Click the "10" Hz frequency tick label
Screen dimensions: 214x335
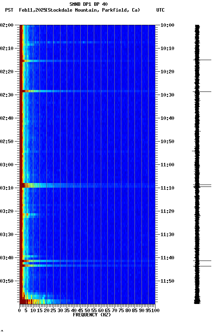pyautogui.click(x=33, y=311)
